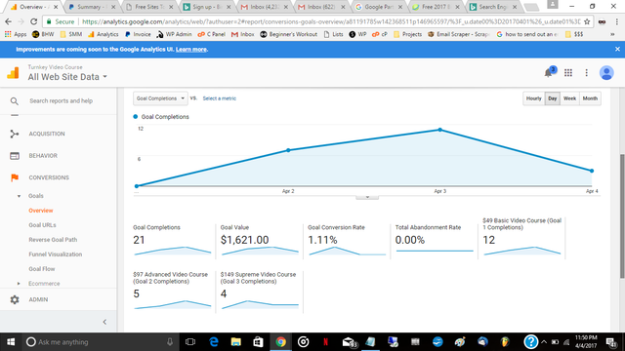Click the Select a metric link
This screenshot has height=351, width=625.
click(x=219, y=98)
